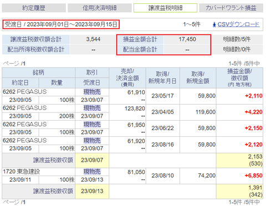Click the 23/08/10 acquisition date
Screen dimensions: 266x206
click(x=162, y=176)
